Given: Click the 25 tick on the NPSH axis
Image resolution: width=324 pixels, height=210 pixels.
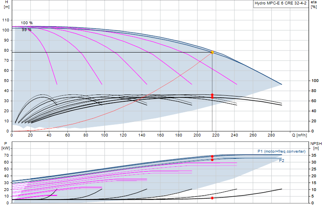Looking at the screenshot, I should pyautogui.click(x=314, y=169).
